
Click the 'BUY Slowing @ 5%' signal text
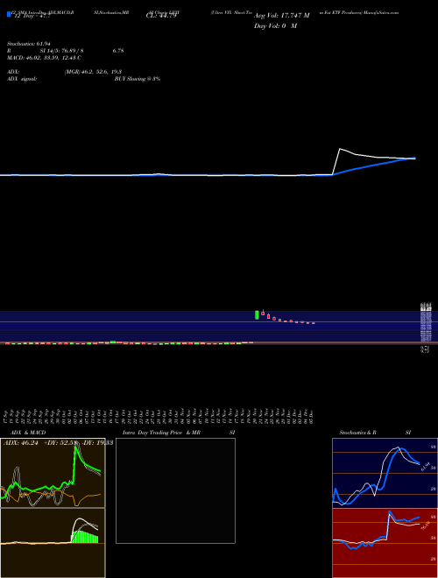pyautogui.click(x=138, y=79)
